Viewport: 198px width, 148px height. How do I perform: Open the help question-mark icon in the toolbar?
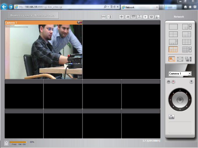pos(151,17)
